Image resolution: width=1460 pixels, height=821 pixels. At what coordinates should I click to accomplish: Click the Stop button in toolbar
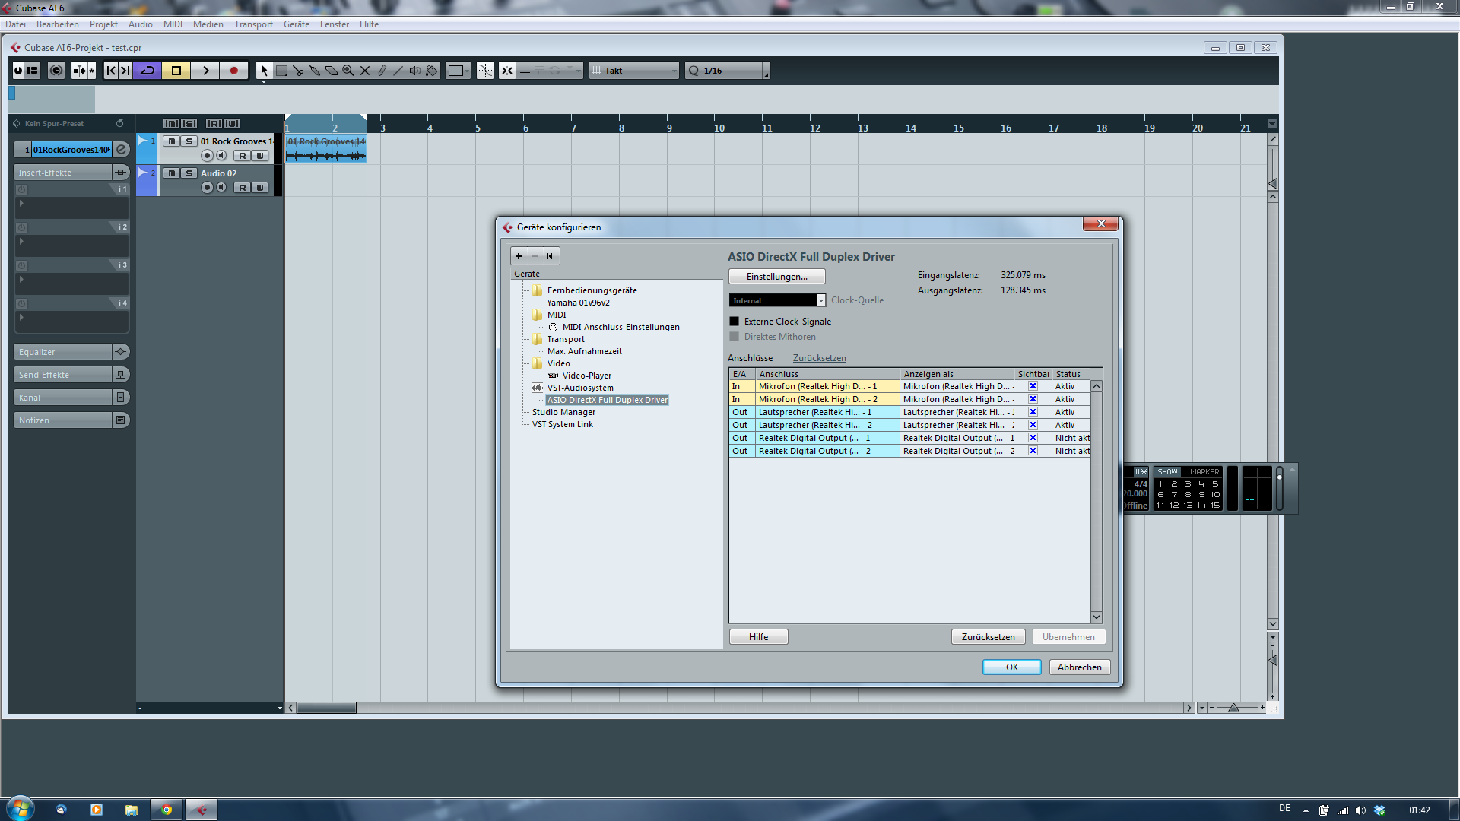(x=176, y=71)
